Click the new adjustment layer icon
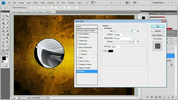 160,97
